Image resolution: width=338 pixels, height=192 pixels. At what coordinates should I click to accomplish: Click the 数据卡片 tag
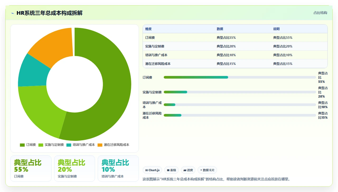tap(207, 170)
